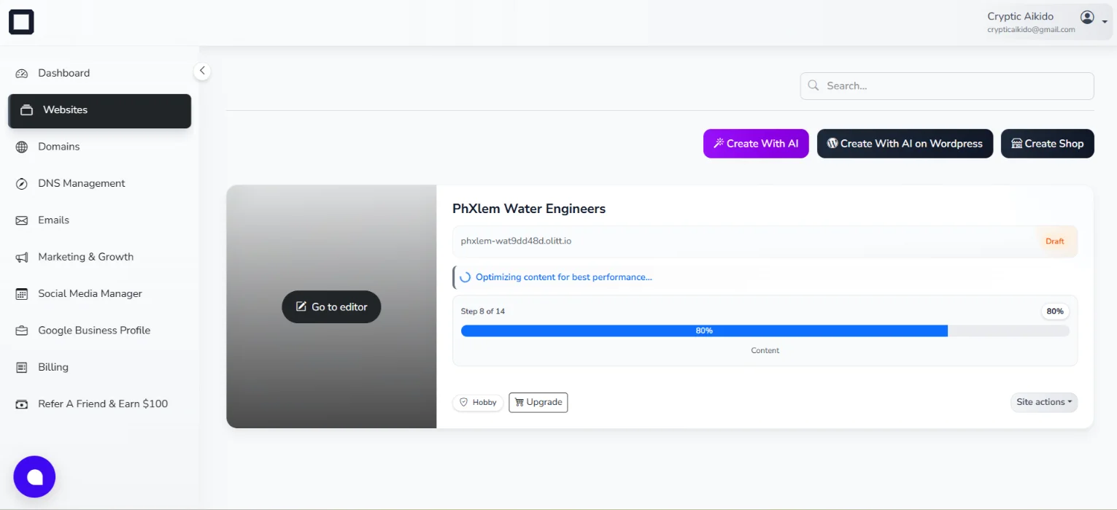Open the Dashboard from the sidebar
1117x510 pixels.
click(x=63, y=72)
